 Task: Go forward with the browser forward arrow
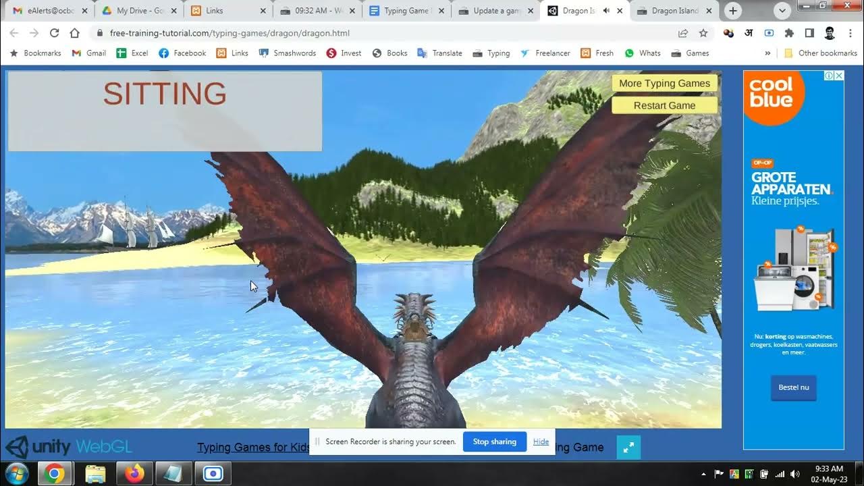click(x=34, y=33)
